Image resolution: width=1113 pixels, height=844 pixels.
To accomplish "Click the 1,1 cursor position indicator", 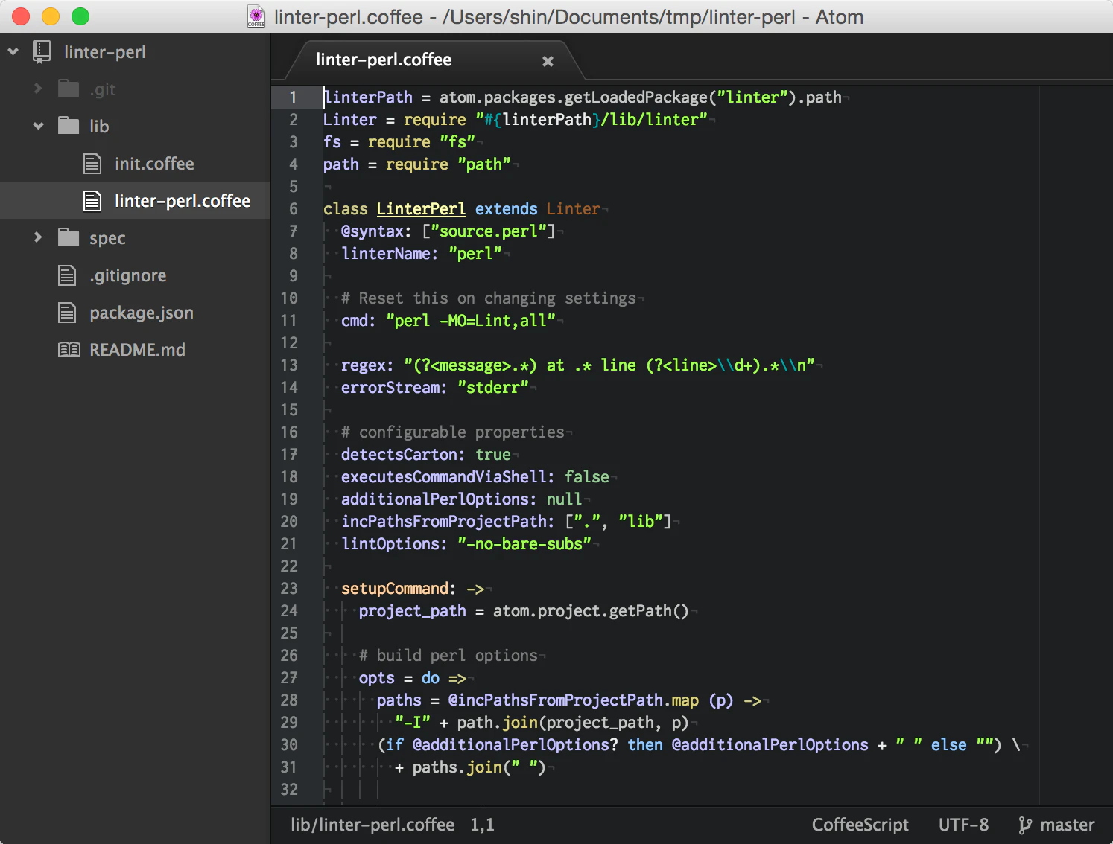I will (x=482, y=825).
